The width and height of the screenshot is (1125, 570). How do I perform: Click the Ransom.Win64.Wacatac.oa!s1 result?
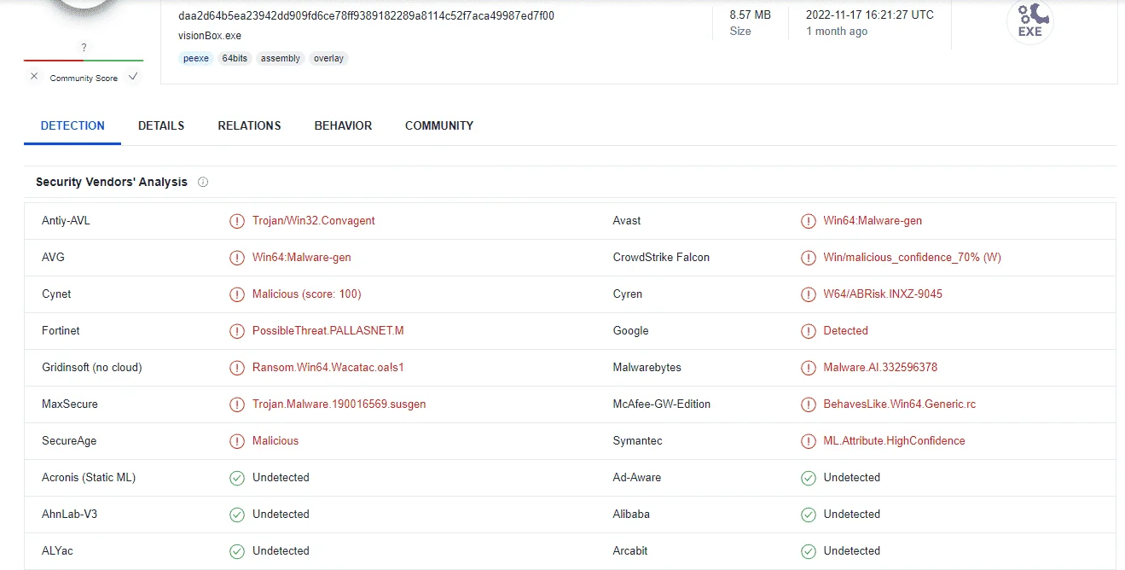pos(328,368)
